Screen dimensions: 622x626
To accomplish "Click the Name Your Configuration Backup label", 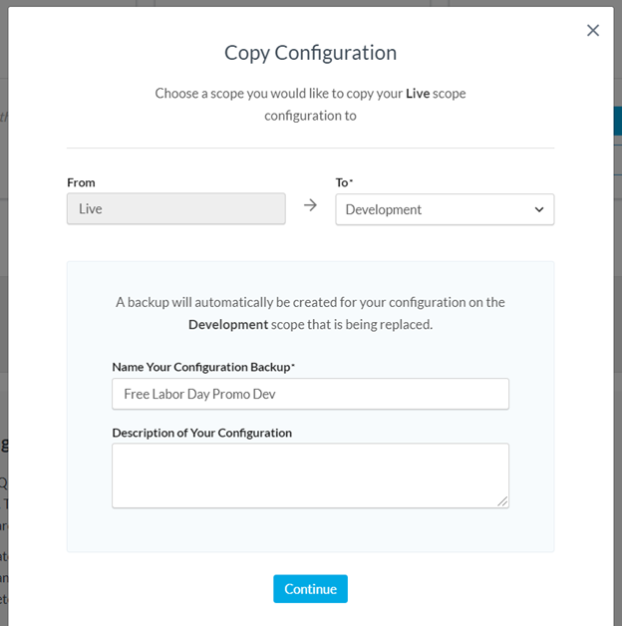I will pos(201,367).
